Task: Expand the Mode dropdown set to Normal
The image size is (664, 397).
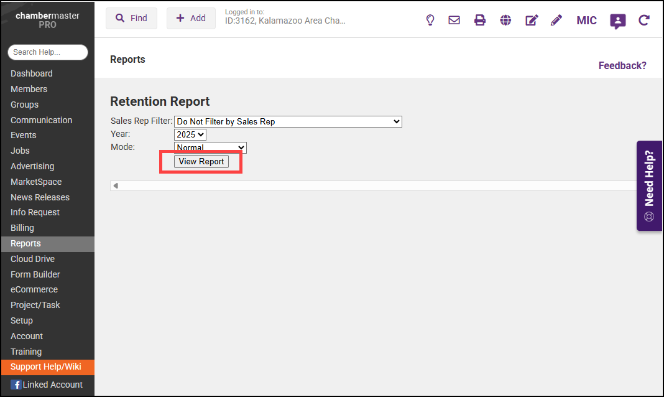Action: point(210,147)
